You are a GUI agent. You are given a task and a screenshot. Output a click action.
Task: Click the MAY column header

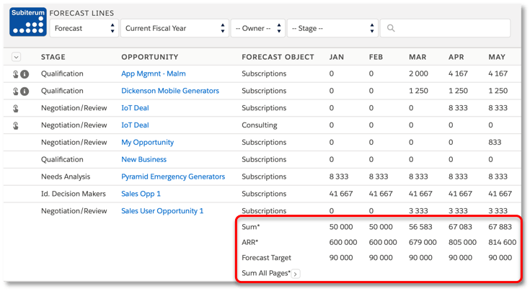[497, 57]
